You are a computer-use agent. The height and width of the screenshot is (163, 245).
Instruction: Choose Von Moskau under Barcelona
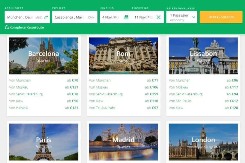19,87
